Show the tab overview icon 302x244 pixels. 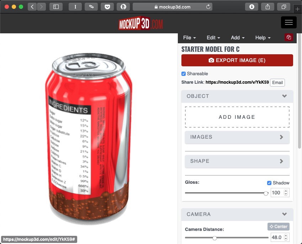284,7
